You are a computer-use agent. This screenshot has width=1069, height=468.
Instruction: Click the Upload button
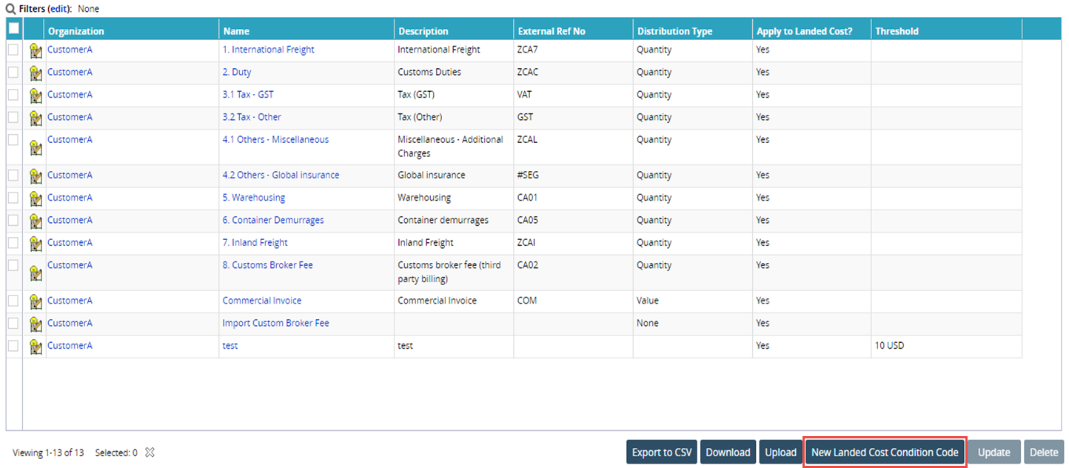pos(780,452)
